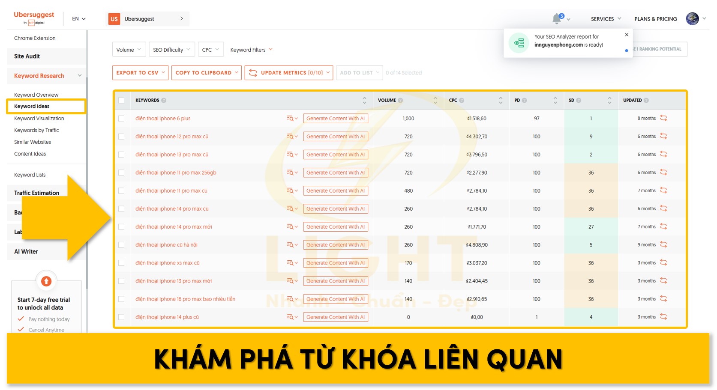Image resolution: width=717 pixels, height=390 pixels.
Task: Show CPC column help tooltip icon
Action: (x=462, y=100)
